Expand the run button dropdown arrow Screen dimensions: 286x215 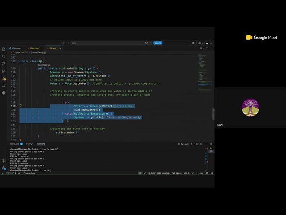point(204,48)
